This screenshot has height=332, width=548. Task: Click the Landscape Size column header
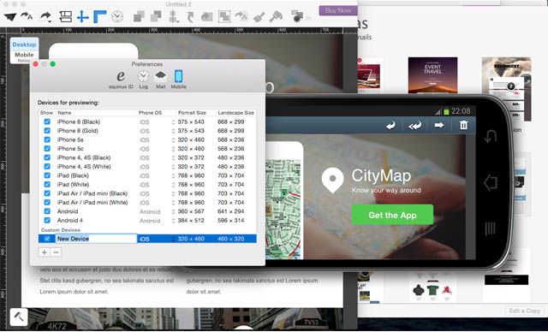click(236, 113)
